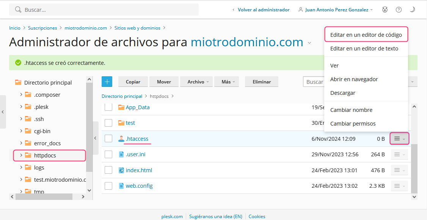Viewport: 427px width, 220px height.
Task: Select Editar en un editor de texto
Action: pyautogui.click(x=366, y=49)
